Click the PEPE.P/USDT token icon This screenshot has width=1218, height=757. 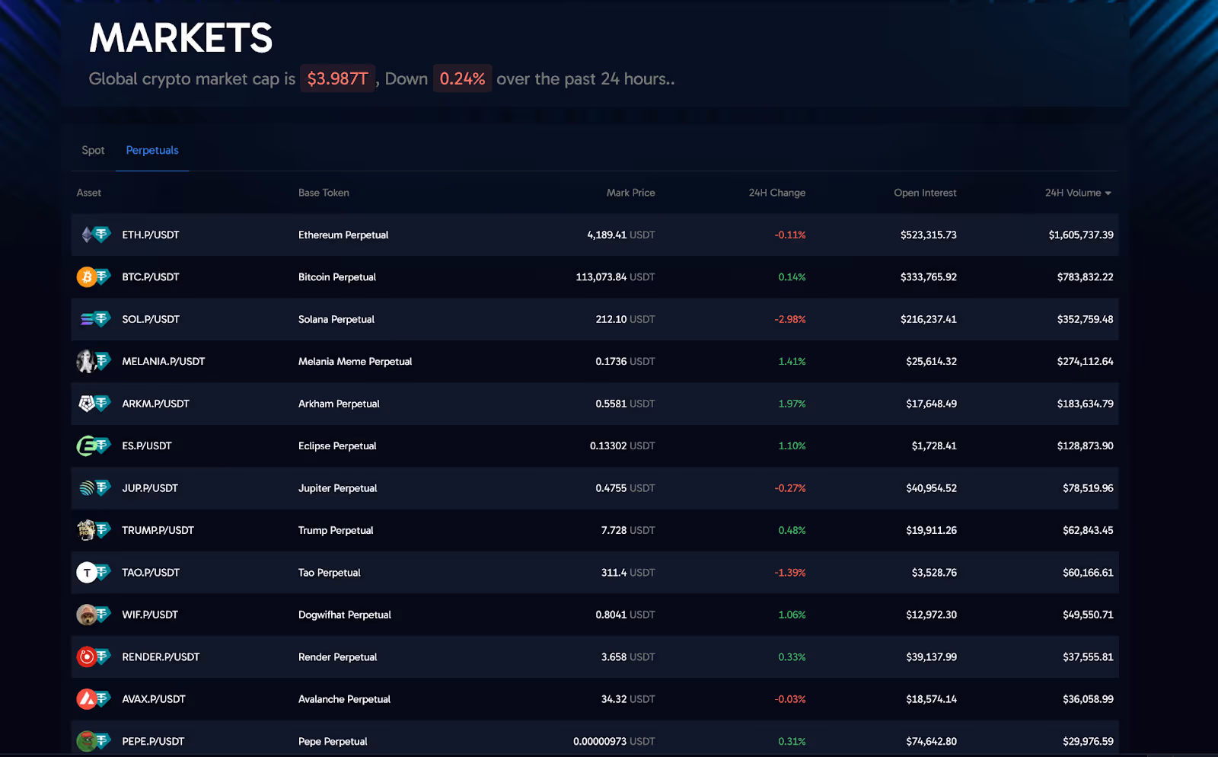click(x=94, y=741)
